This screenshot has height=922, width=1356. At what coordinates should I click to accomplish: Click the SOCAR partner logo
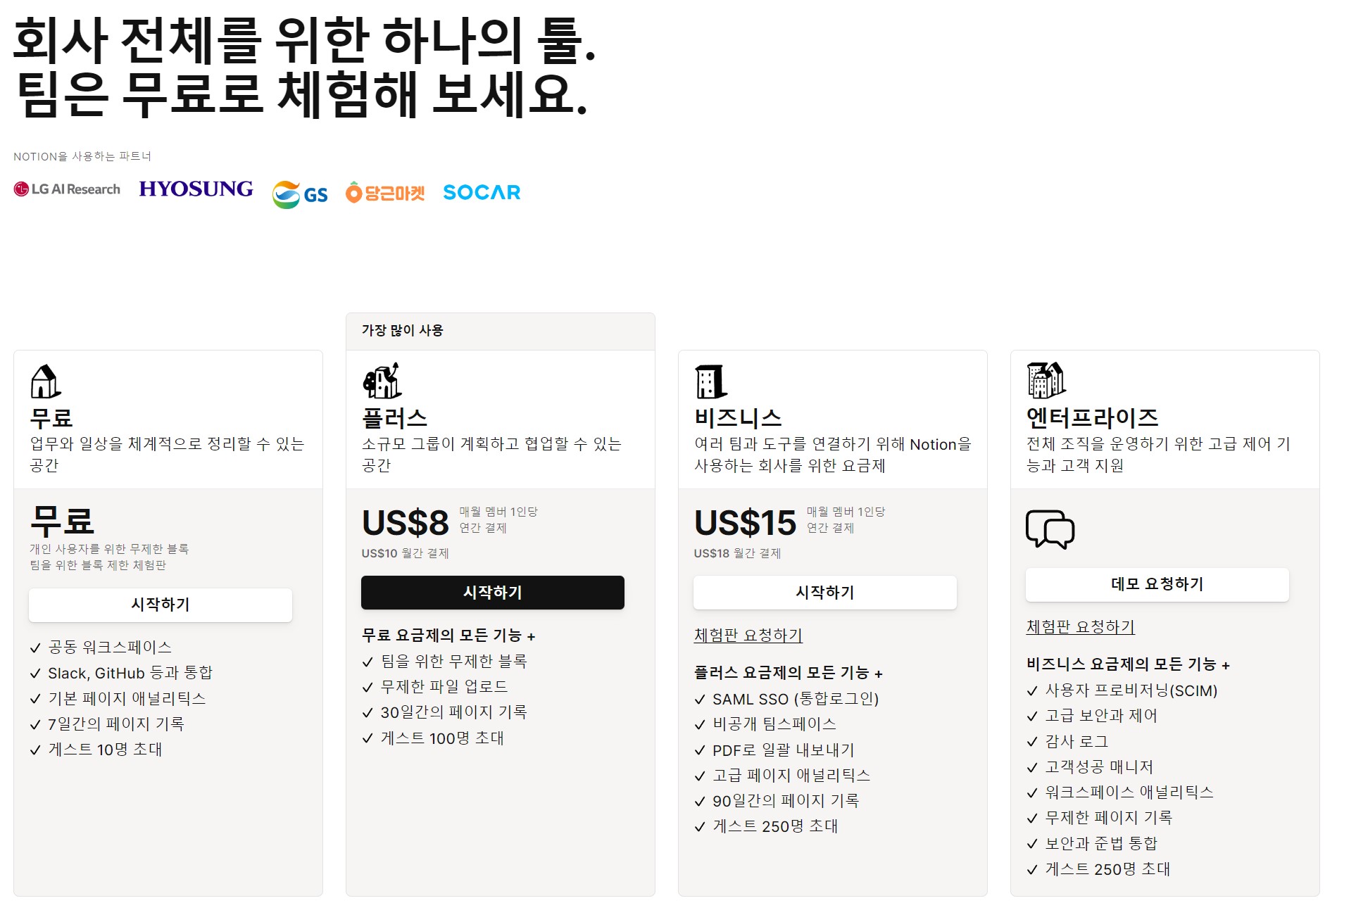(482, 192)
